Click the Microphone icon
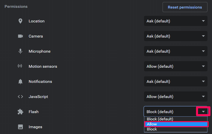The height and width of the screenshot is (134, 212). tap(20, 51)
